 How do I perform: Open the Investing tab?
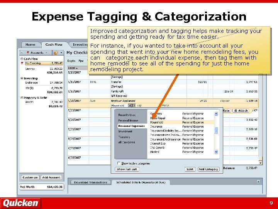[x=80, y=45]
